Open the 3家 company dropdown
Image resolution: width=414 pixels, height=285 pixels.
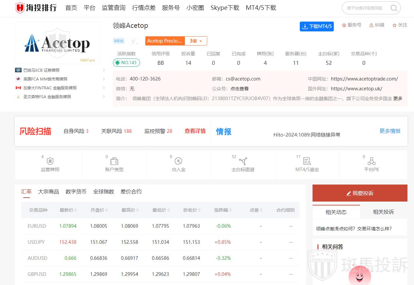click(x=196, y=41)
